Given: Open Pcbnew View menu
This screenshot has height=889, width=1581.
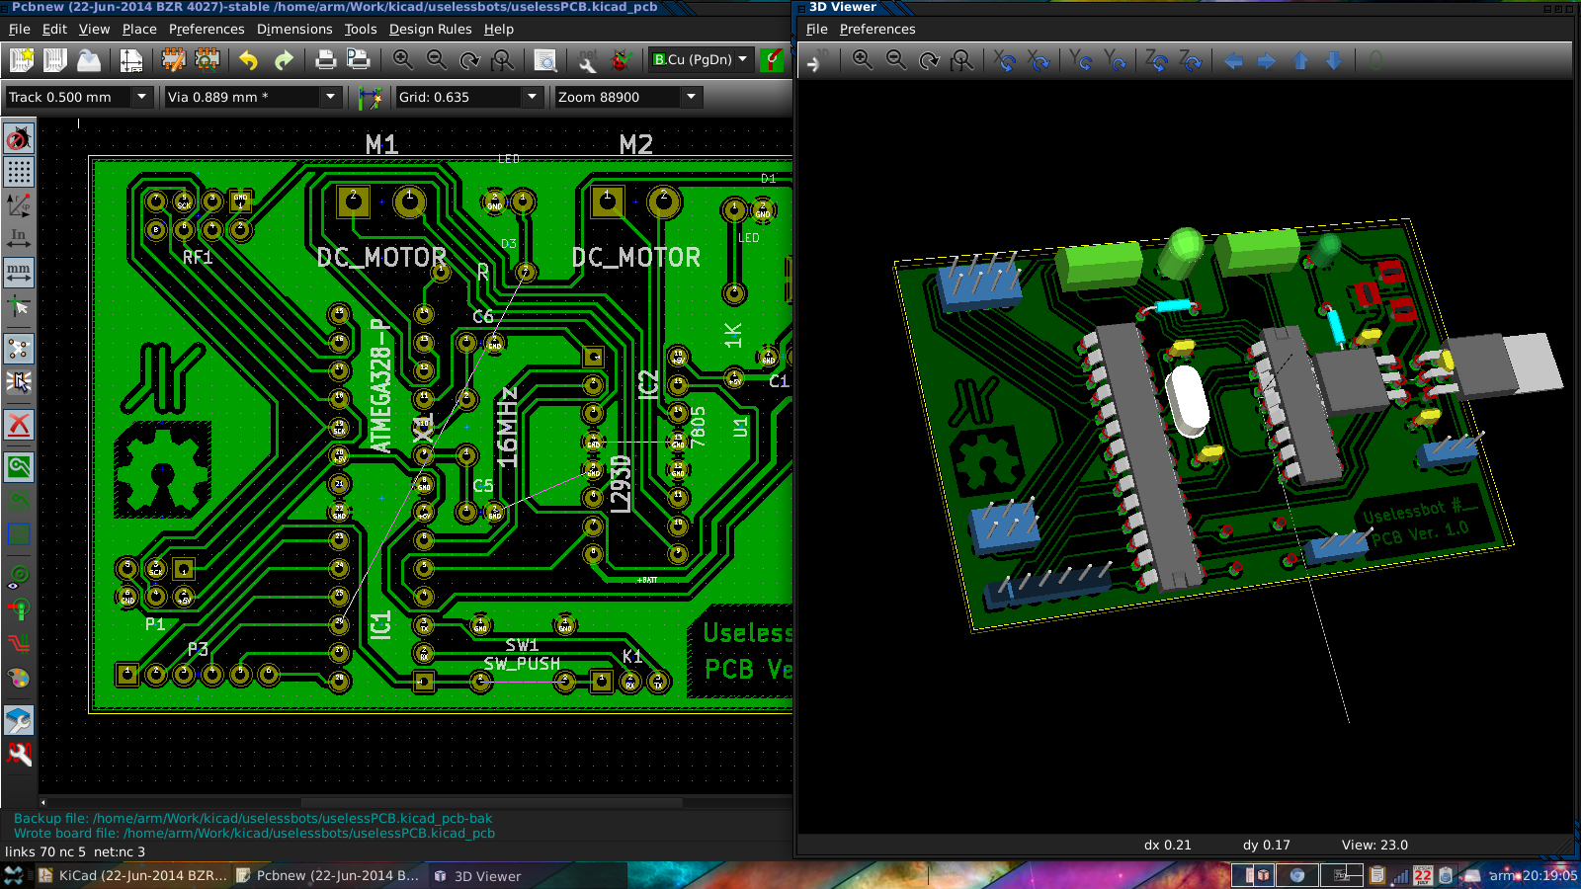Looking at the screenshot, I should click(94, 29).
